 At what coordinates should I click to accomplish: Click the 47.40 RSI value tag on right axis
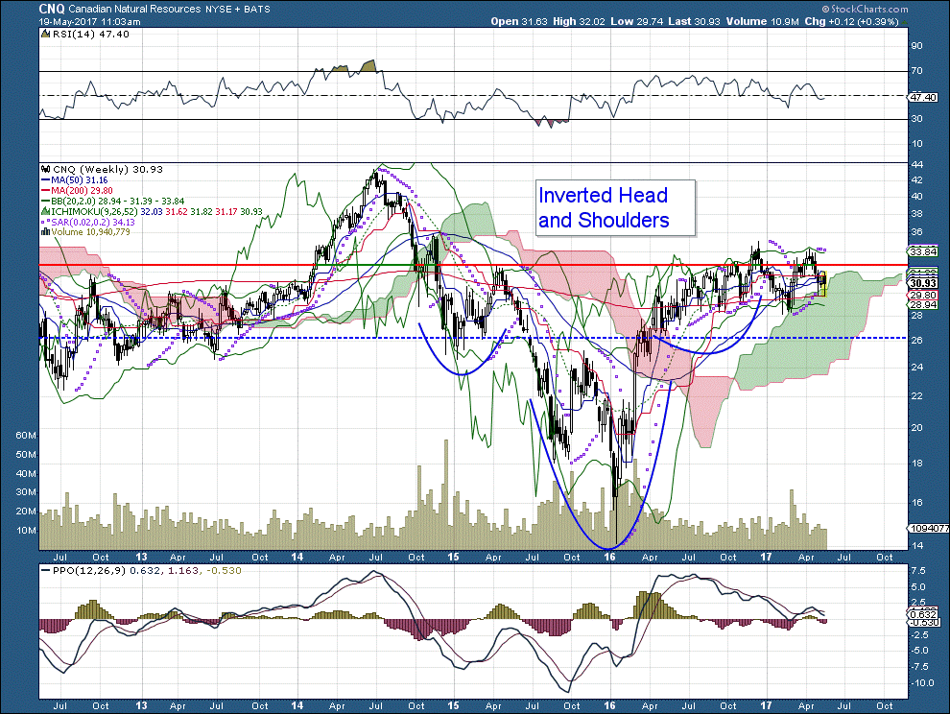[x=922, y=98]
